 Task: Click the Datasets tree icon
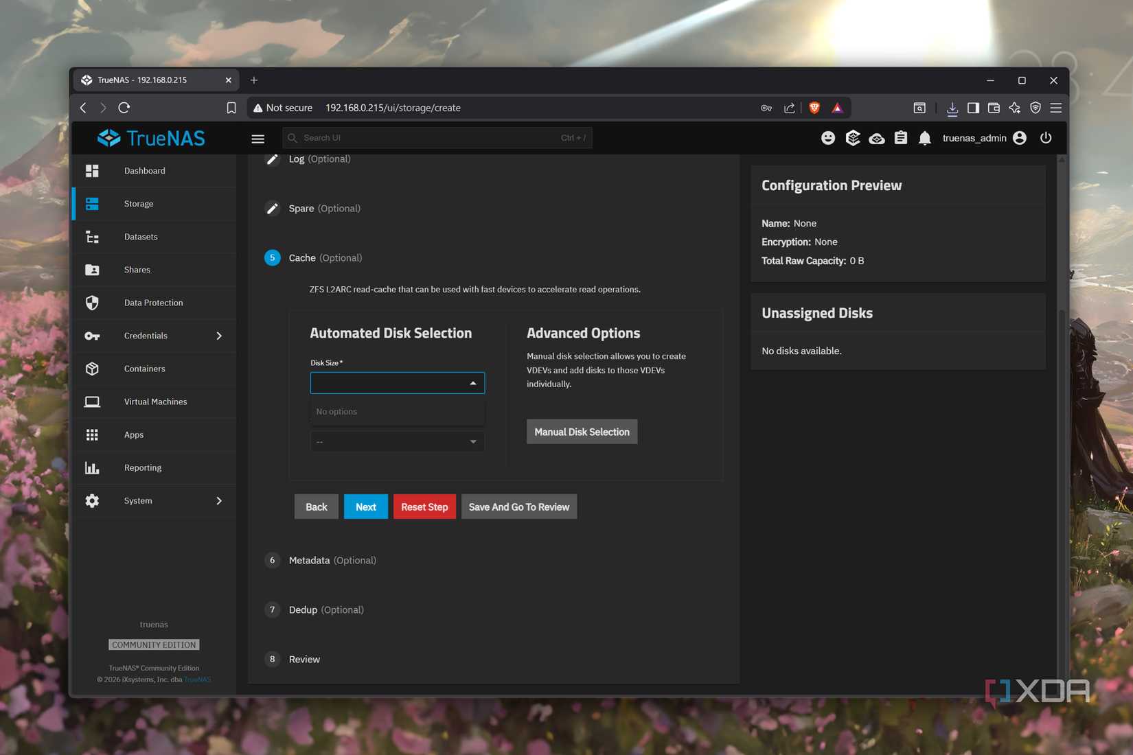point(92,237)
